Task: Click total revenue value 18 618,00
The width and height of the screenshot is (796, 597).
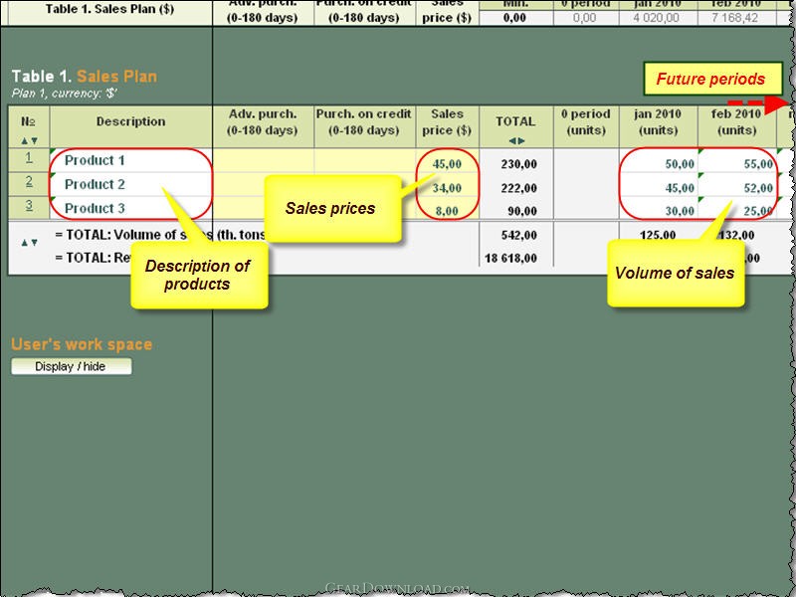Action: (510, 258)
